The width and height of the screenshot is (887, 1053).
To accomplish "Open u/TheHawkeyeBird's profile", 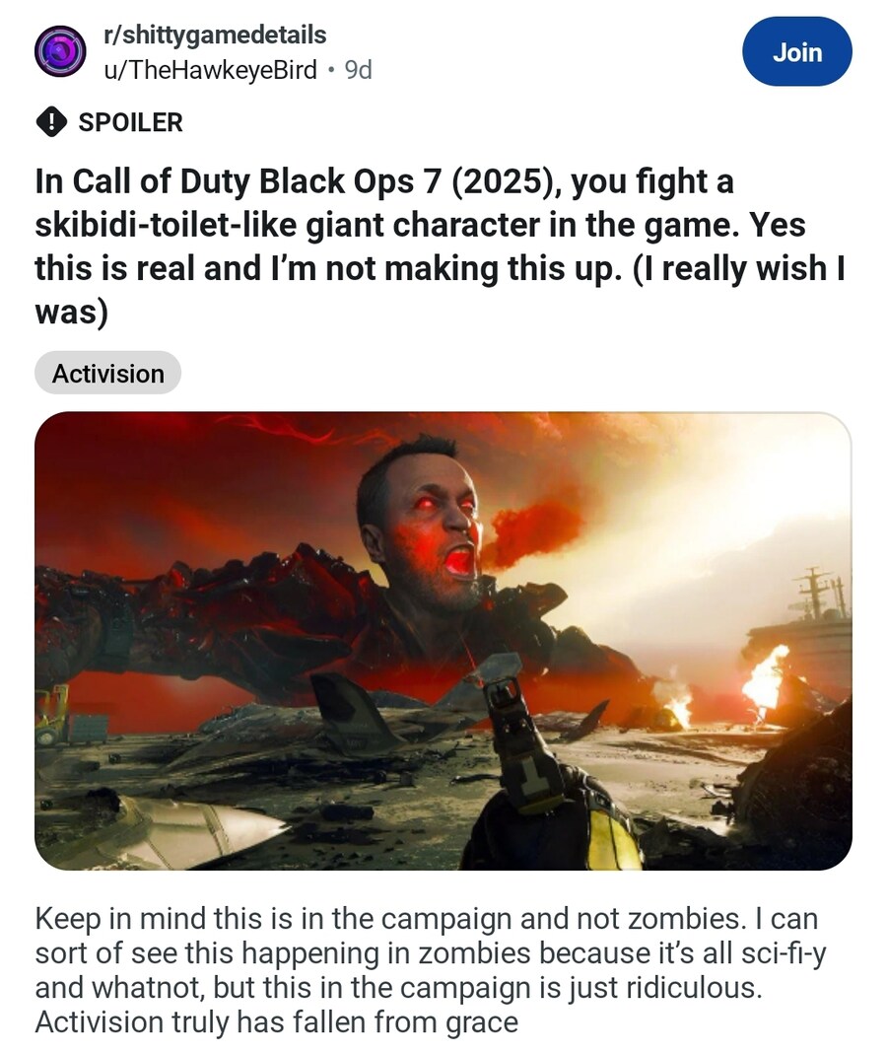I will 210,69.
